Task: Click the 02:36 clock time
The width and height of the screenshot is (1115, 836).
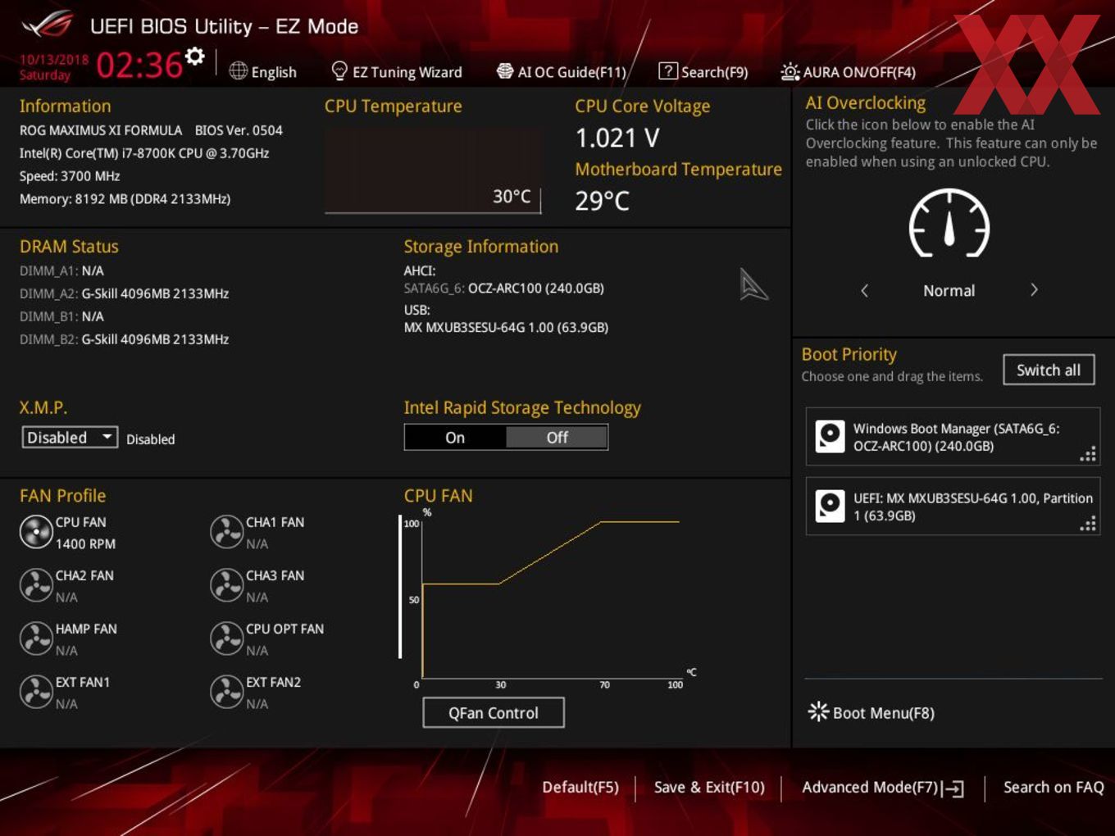Action: click(x=139, y=65)
